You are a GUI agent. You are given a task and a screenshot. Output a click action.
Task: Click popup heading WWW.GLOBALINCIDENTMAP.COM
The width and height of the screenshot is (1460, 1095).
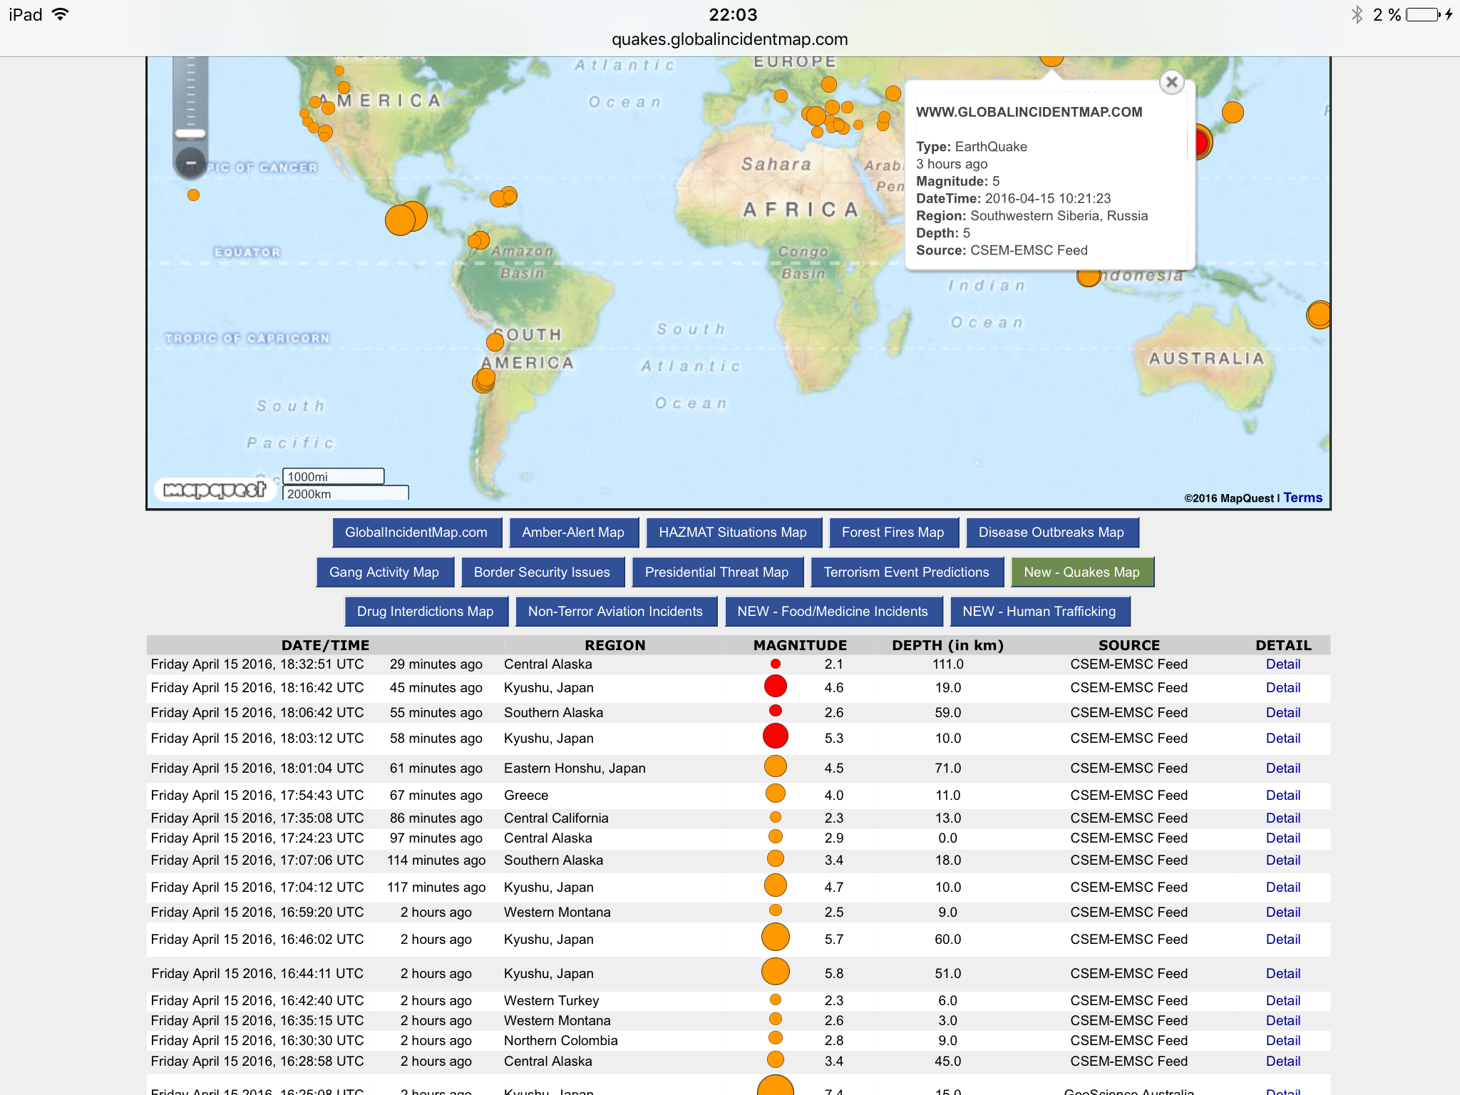[1029, 112]
